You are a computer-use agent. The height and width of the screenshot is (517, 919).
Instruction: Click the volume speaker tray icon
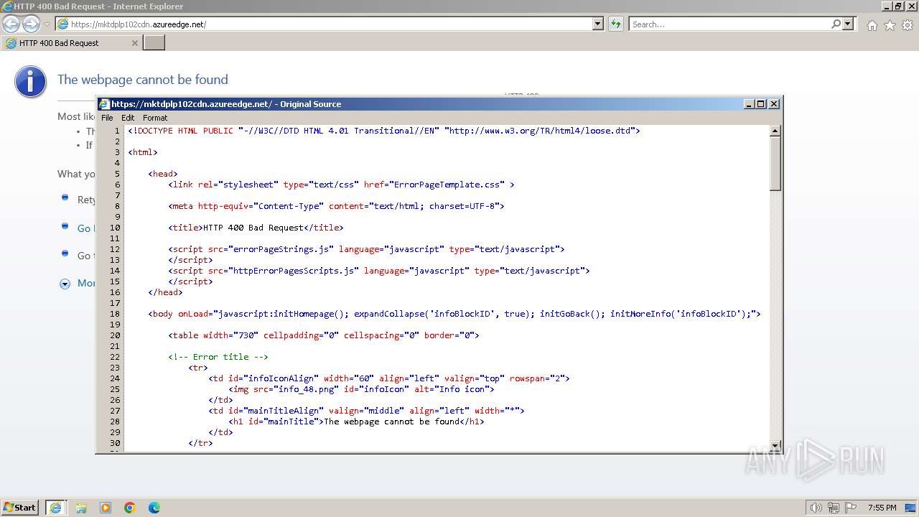pos(816,508)
